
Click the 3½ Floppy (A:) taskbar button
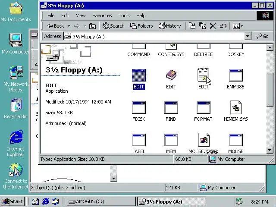click(172, 201)
